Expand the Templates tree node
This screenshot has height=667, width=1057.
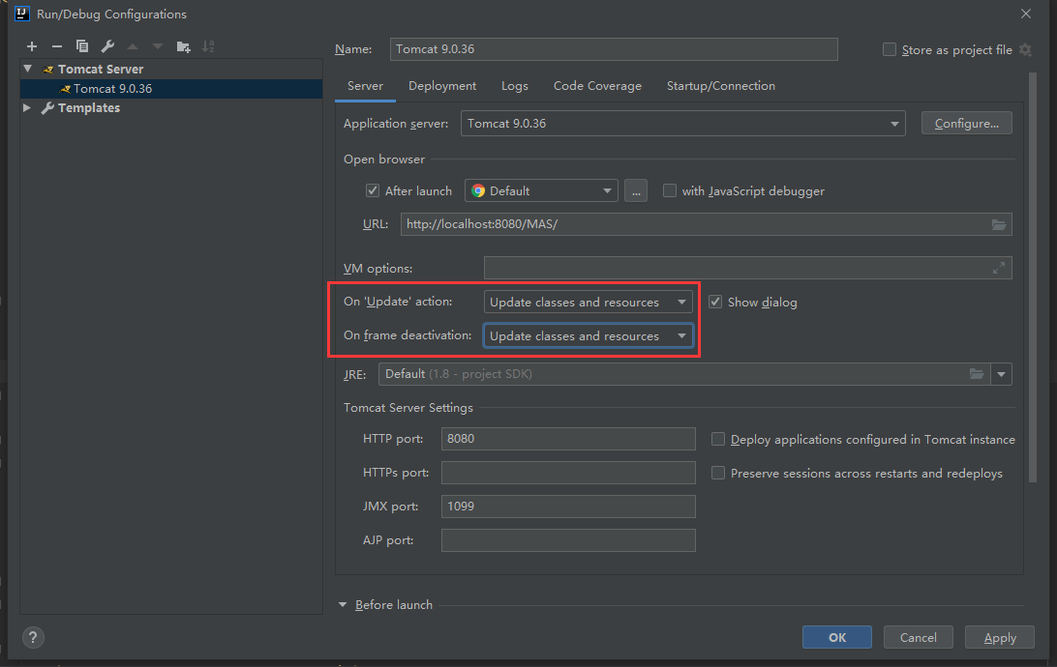coord(27,108)
